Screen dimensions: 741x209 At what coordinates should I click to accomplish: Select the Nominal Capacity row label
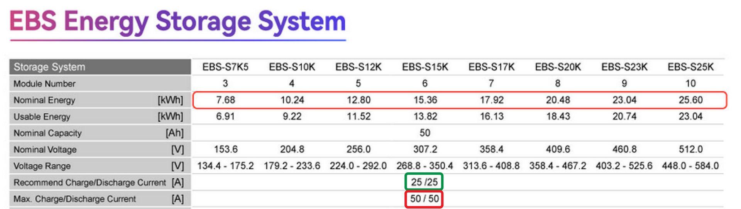point(47,133)
